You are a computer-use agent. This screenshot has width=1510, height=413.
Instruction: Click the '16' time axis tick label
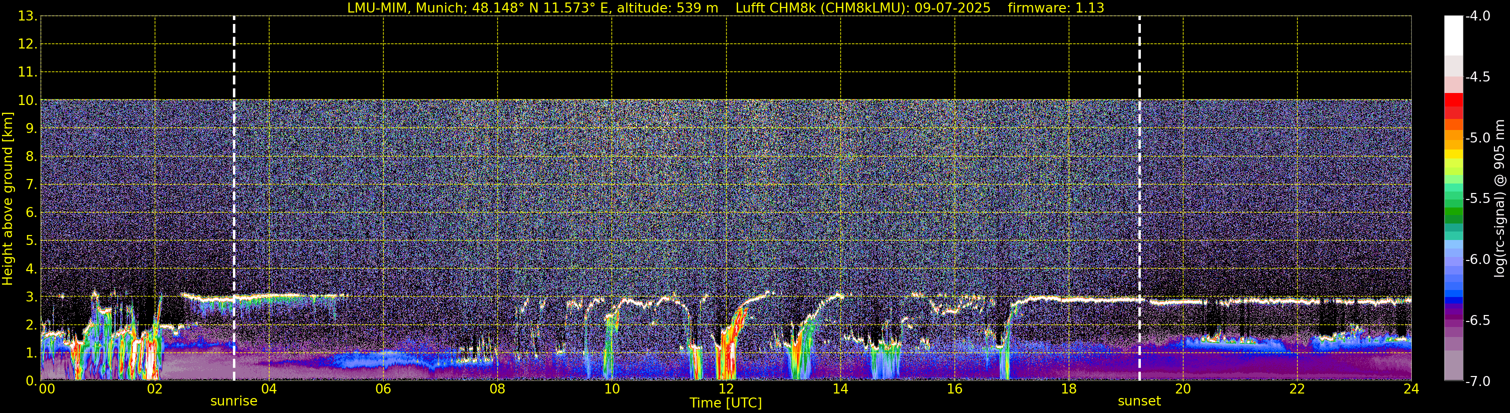[955, 389]
